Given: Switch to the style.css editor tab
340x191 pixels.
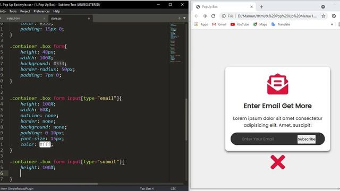Looking at the screenshot, I should [x=56, y=19].
